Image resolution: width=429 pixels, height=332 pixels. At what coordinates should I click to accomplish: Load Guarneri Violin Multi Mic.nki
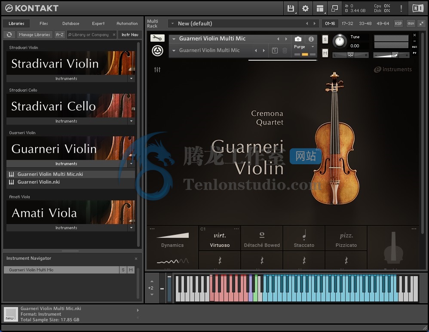tap(70, 174)
